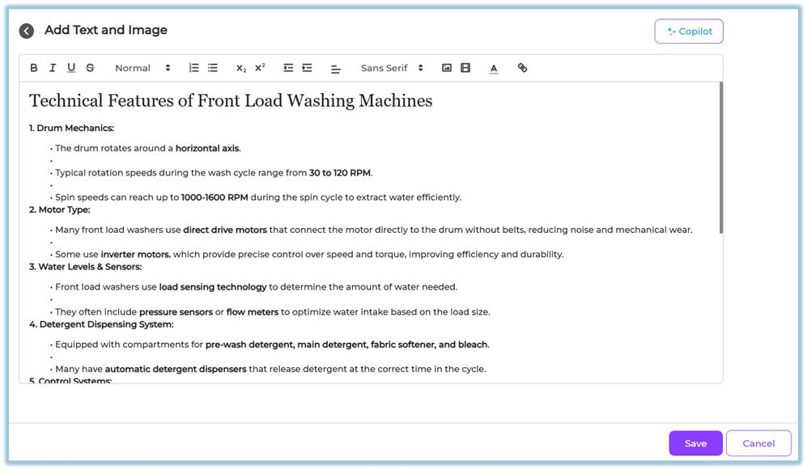The width and height of the screenshot is (807, 470).
Task: Insert a hyperlink with the link icon
Action: (x=522, y=68)
